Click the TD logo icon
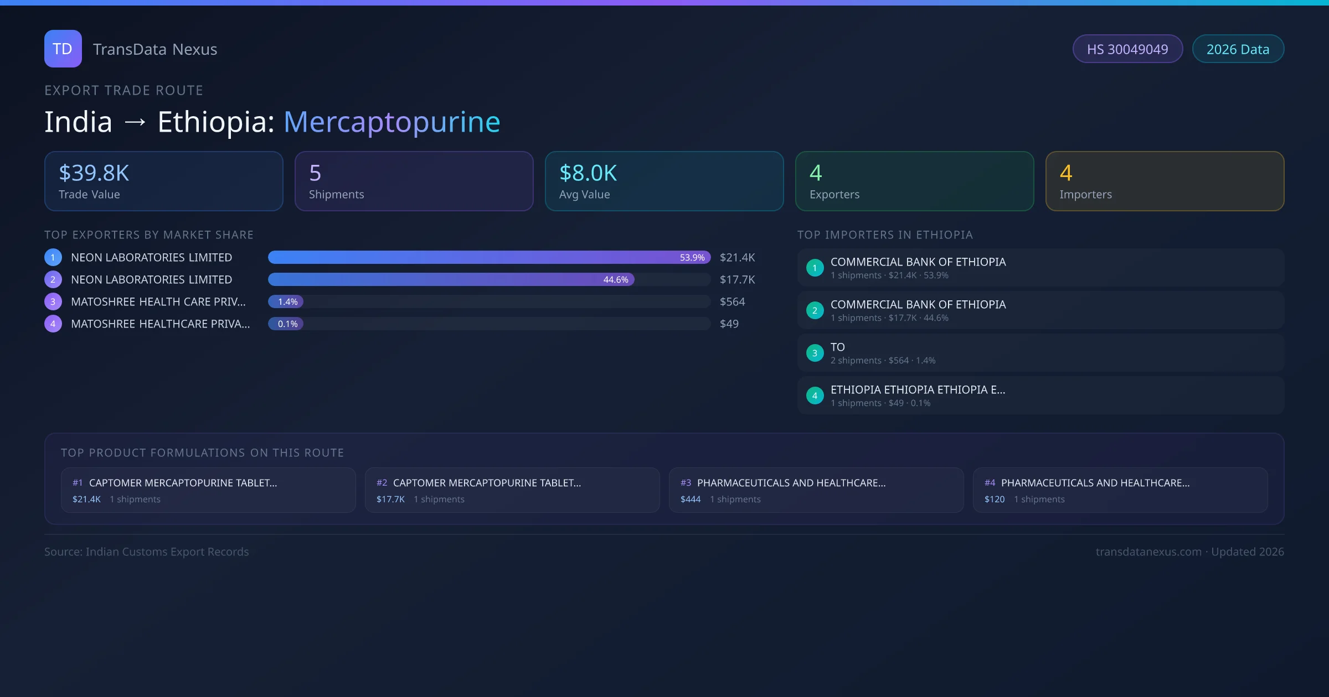The image size is (1329, 697). 63,49
